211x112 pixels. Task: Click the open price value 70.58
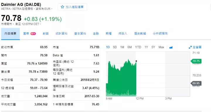tap(44, 55)
